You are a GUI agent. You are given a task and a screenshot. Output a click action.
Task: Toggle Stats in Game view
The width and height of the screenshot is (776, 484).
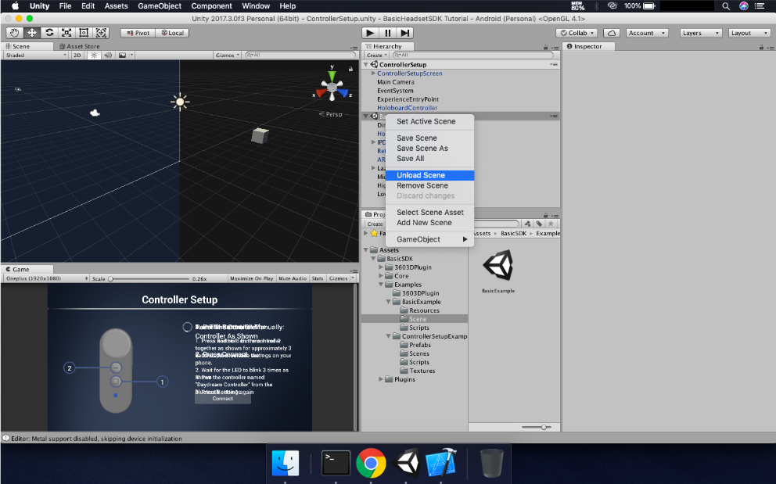[318, 278]
